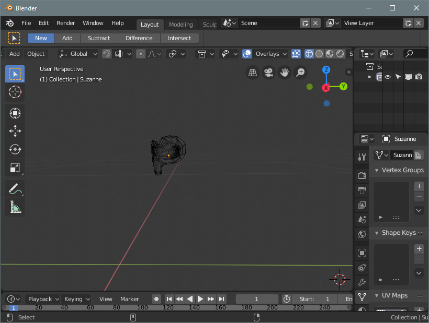Collapse the Vertex Groups panel

(377, 170)
